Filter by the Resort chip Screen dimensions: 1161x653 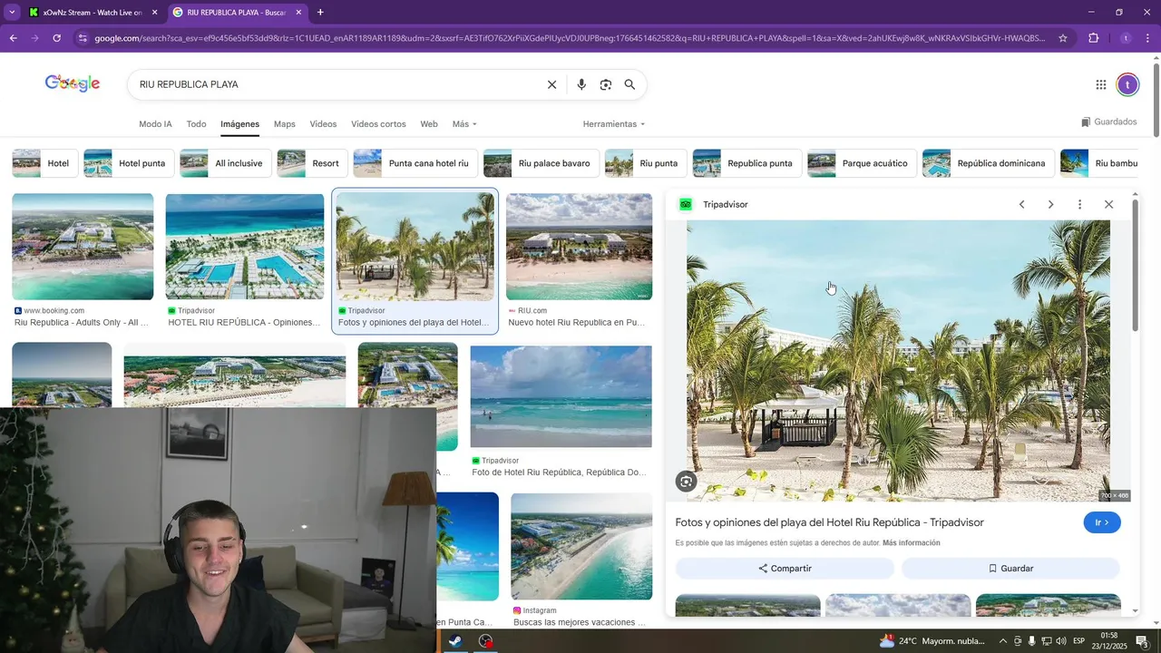[x=313, y=163]
